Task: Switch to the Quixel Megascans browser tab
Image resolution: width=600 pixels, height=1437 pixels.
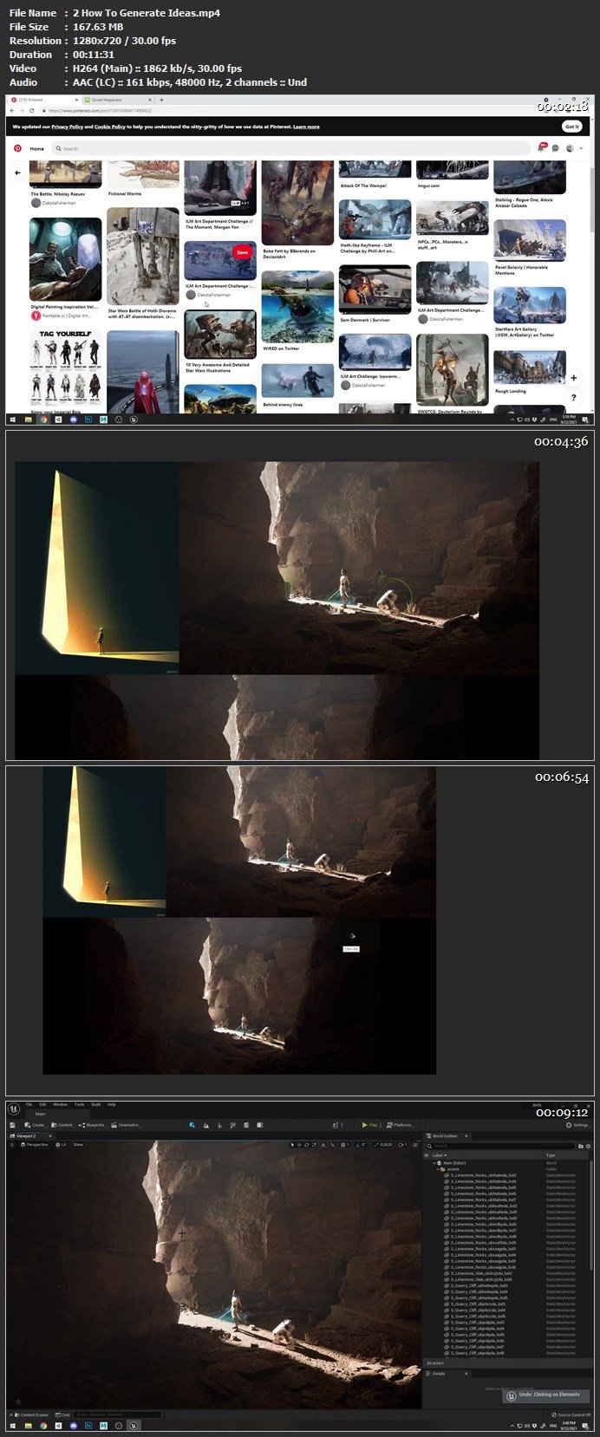Action: (119, 100)
